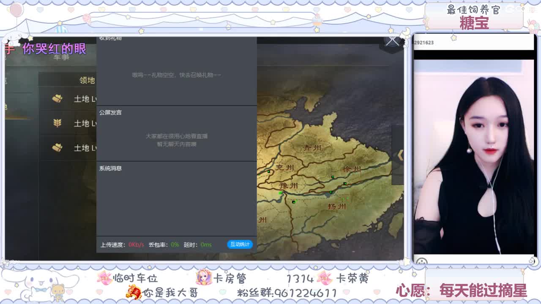Click the angel avatar icon beside 卡房管
The height and width of the screenshot is (304, 541).
pyautogui.click(x=204, y=278)
